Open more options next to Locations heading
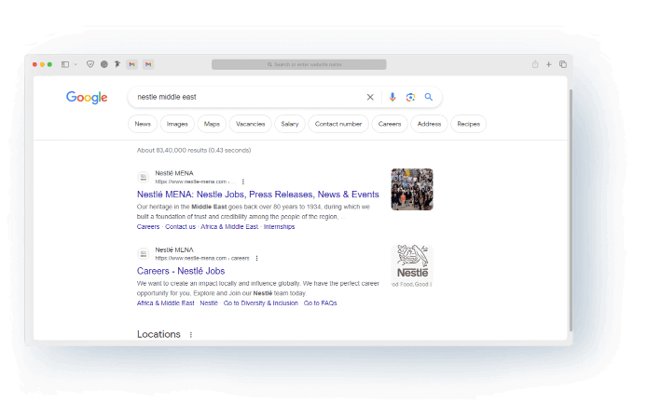 click(x=190, y=334)
